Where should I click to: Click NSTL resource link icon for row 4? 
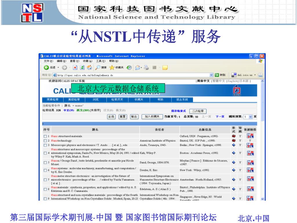point(250,153)
